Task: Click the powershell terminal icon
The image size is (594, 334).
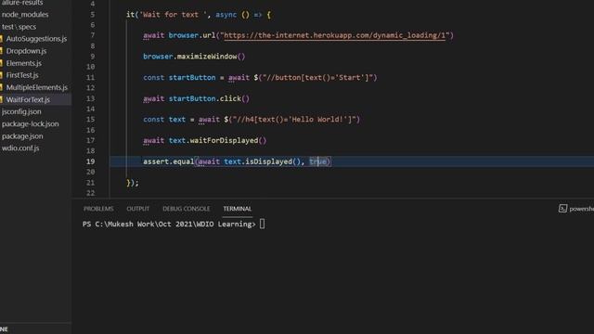Action: [562, 208]
